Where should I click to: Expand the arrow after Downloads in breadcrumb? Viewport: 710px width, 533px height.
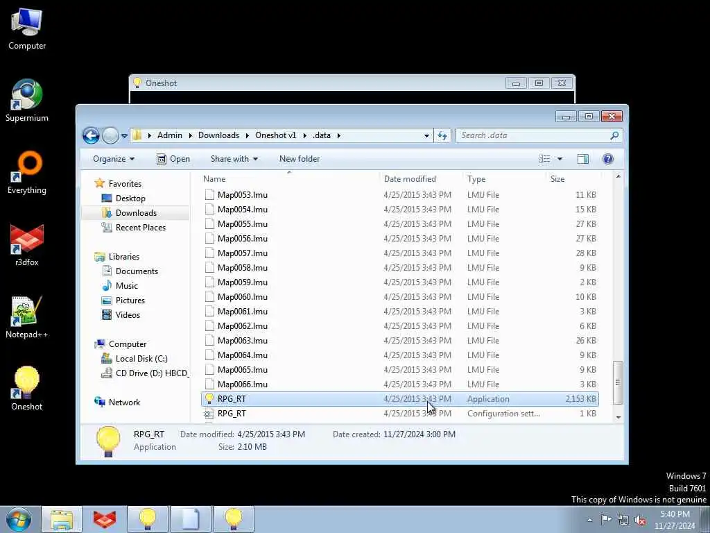[248, 135]
